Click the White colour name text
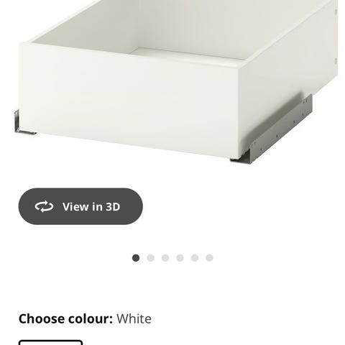 pyautogui.click(x=134, y=319)
